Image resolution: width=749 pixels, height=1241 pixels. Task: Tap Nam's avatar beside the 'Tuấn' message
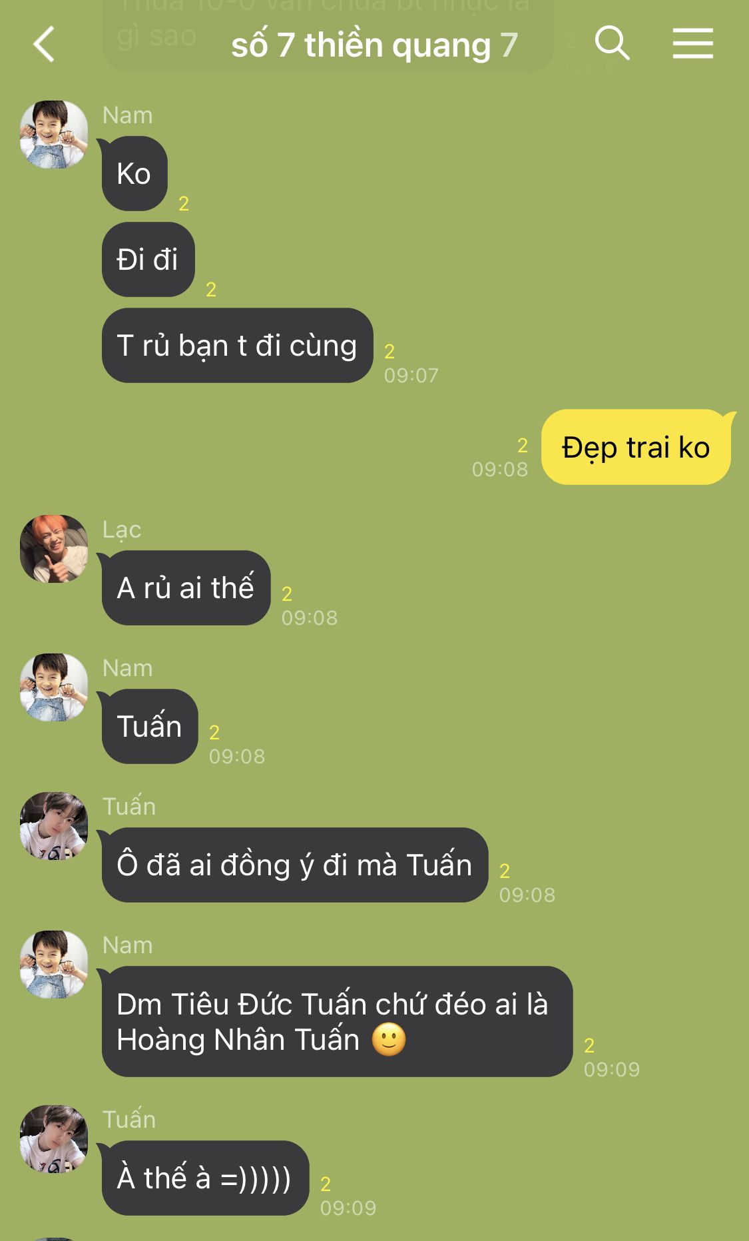pyautogui.click(x=54, y=687)
